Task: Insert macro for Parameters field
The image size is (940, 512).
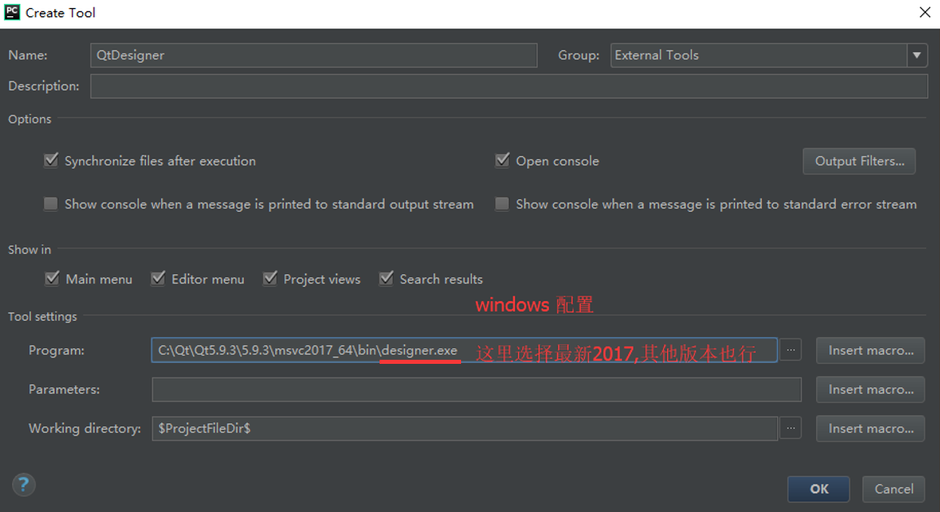Action: pyautogui.click(x=871, y=389)
